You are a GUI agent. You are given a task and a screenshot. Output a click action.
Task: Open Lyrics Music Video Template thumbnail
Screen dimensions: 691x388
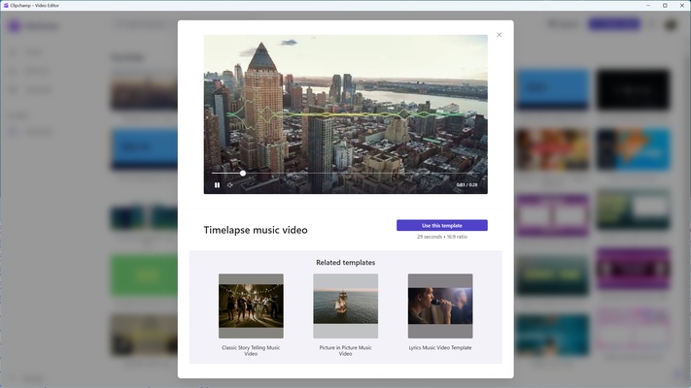click(440, 306)
